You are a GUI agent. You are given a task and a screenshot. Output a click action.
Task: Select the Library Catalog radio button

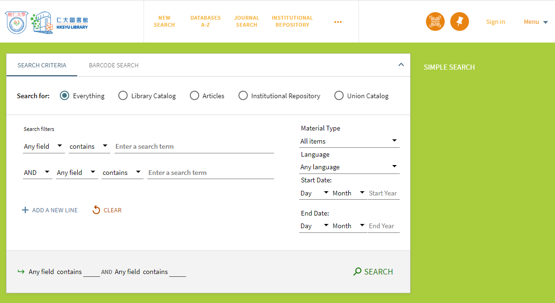123,96
